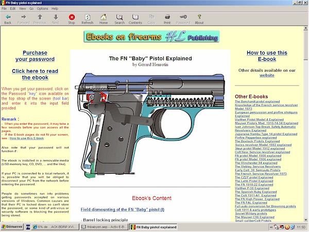This screenshot has height=232, width=309.
Task: Open 'The Lahti Pistol Explained' link
Action: click(254, 181)
